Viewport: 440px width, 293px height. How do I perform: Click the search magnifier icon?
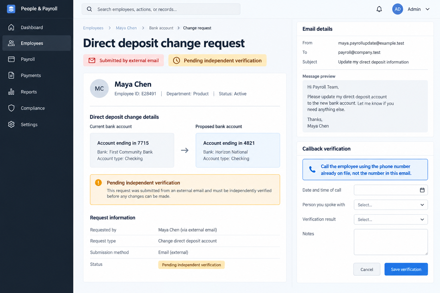click(89, 9)
